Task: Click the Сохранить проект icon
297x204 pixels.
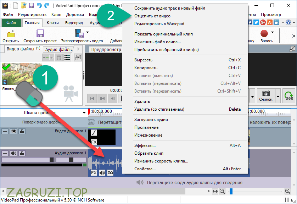Action: (40, 33)
